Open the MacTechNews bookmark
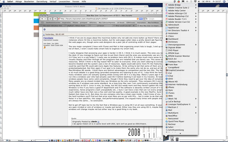The width and height of the screenshot is (228, 142). click(153, 23)
